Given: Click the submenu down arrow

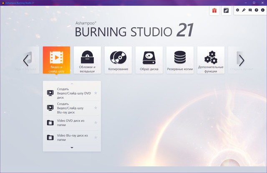Looking at the screenshot, I should click(x=72, y=148).
